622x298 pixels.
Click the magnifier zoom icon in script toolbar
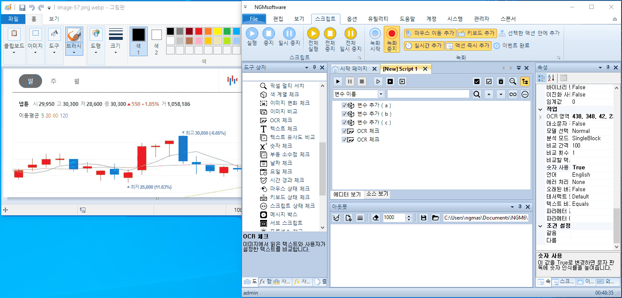pyautogui.click(x=513, y=81)
